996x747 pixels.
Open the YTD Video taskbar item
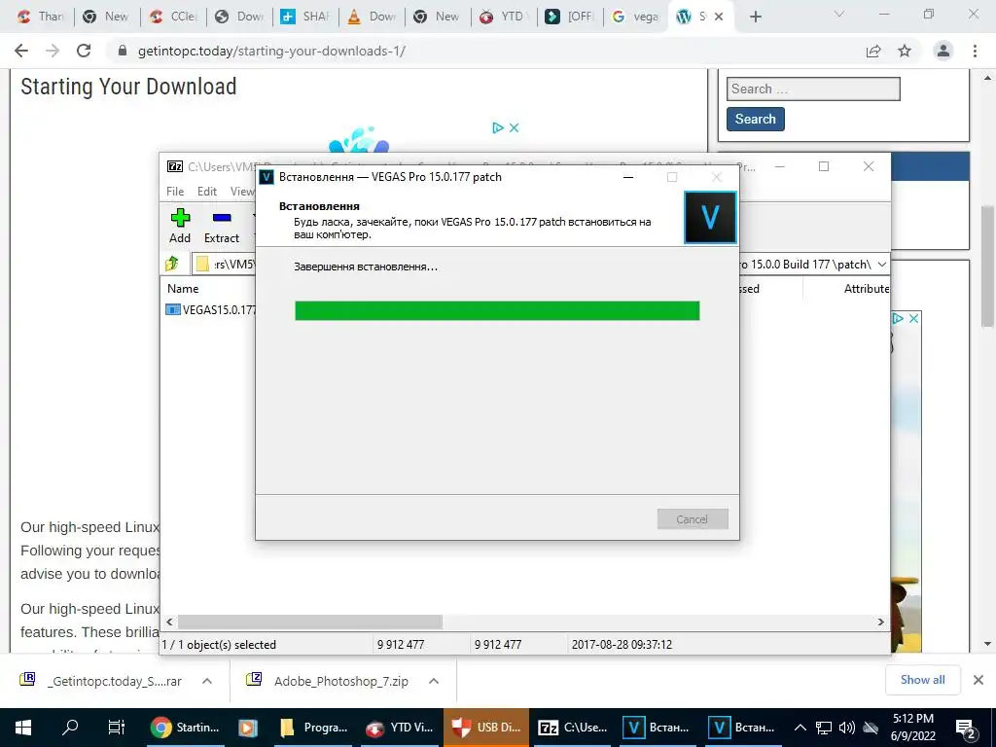[x=400, y=728]
